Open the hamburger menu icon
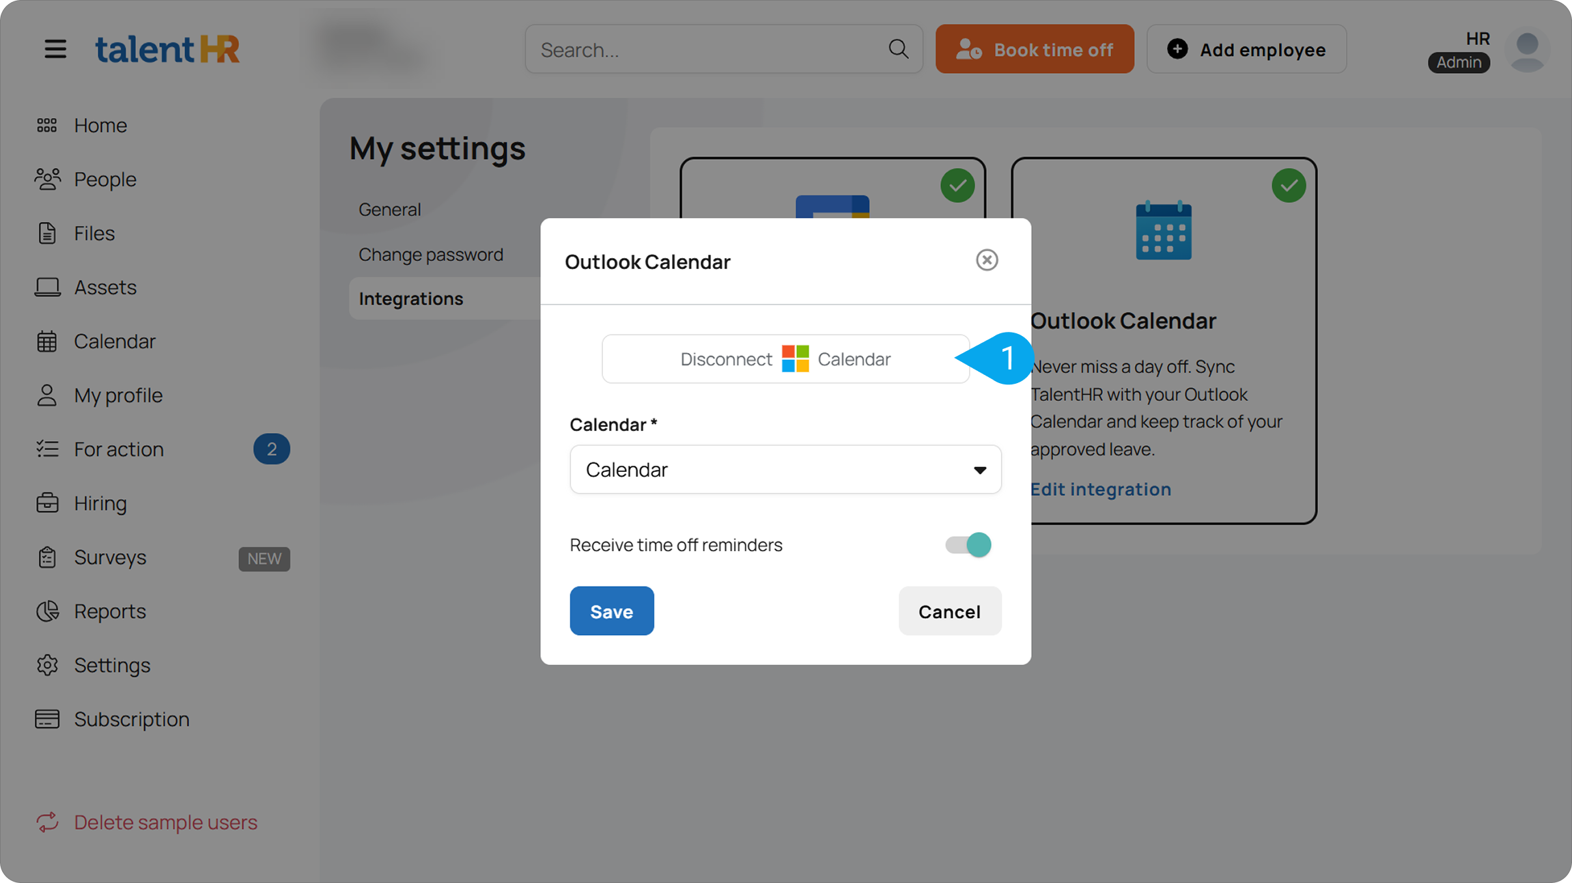This screenshot has height=883, width=1572. coord(55,49)
